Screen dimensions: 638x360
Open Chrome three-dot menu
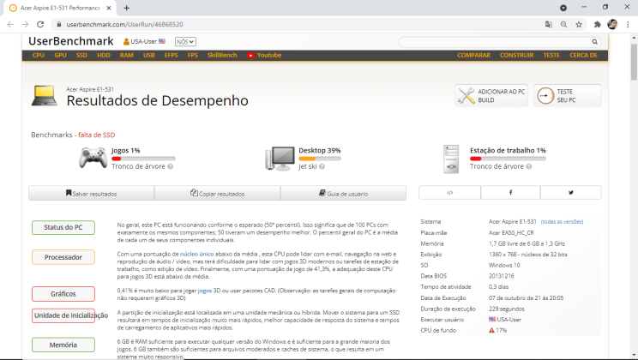coord(628,24)
